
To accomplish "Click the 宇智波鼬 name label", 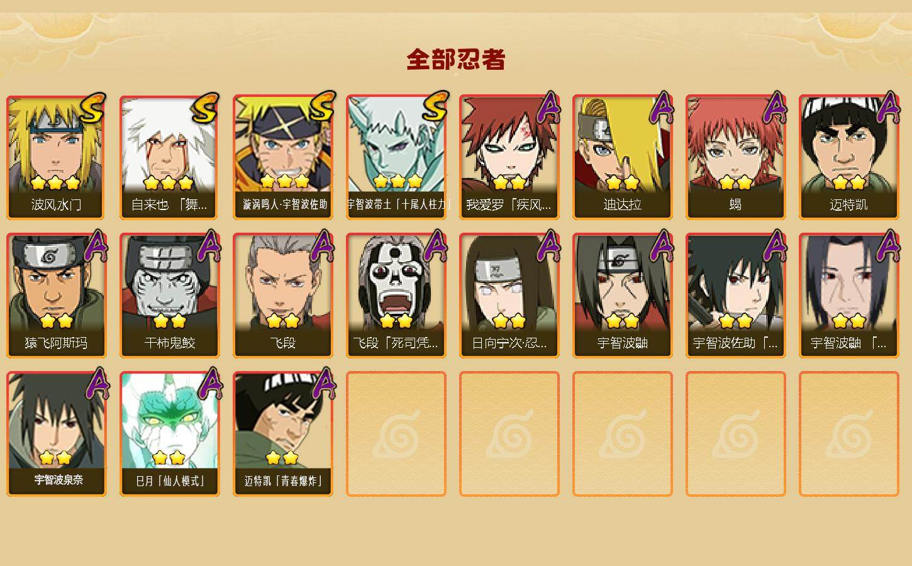I will (x=623, y=343).
